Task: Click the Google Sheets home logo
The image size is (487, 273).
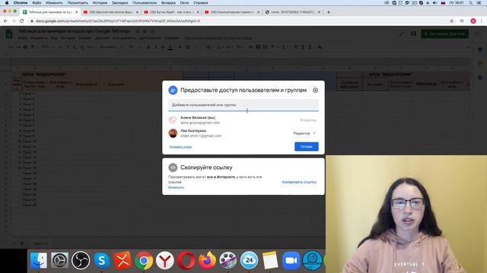Action: (x=9, y=33)
